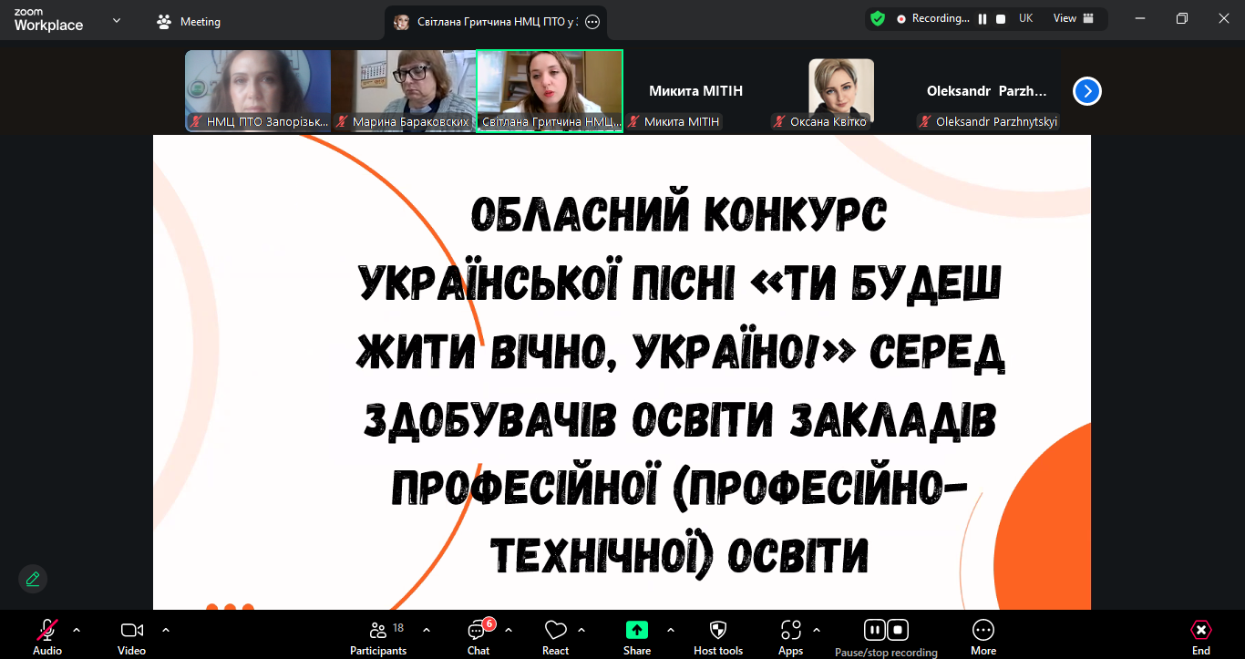Pause recording in the top Recording indicator
The image size is (1245, 659).
coord(983,19)
